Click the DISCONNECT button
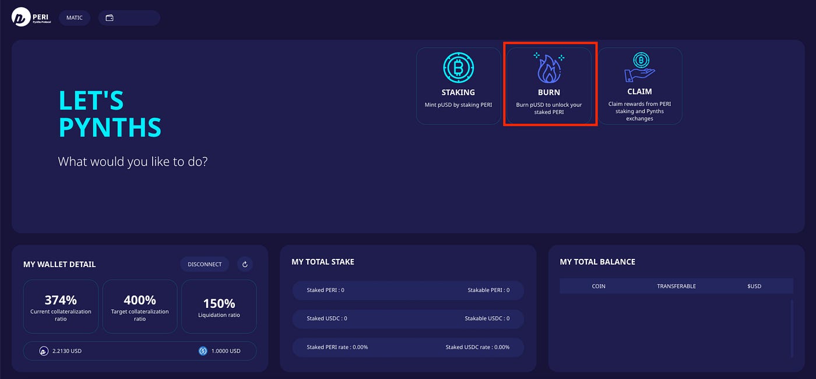The height and width of the screenshot is (379, 816). 205,264
